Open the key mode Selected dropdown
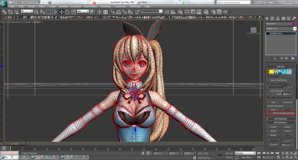 (245, 153)
